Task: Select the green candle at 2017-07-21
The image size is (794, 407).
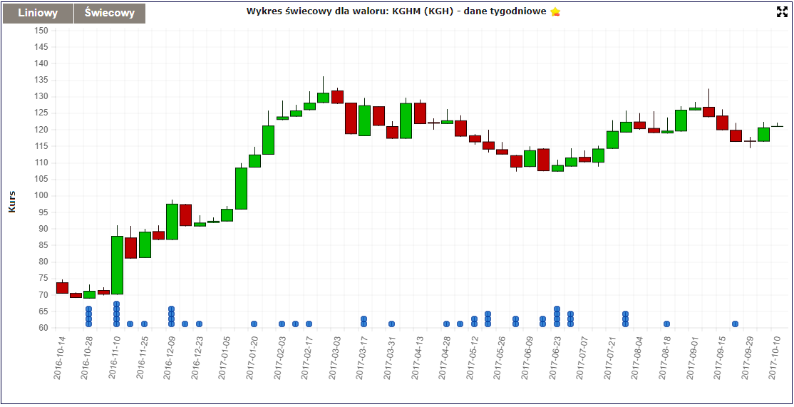Action: pyautogui.click(x=613, y=140)
